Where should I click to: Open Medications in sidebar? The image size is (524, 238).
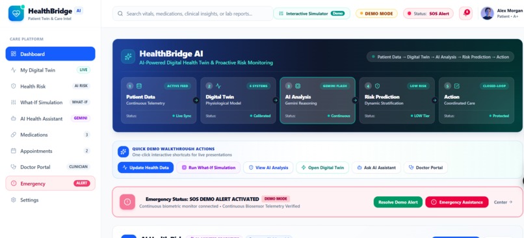(x=51, y=135)
